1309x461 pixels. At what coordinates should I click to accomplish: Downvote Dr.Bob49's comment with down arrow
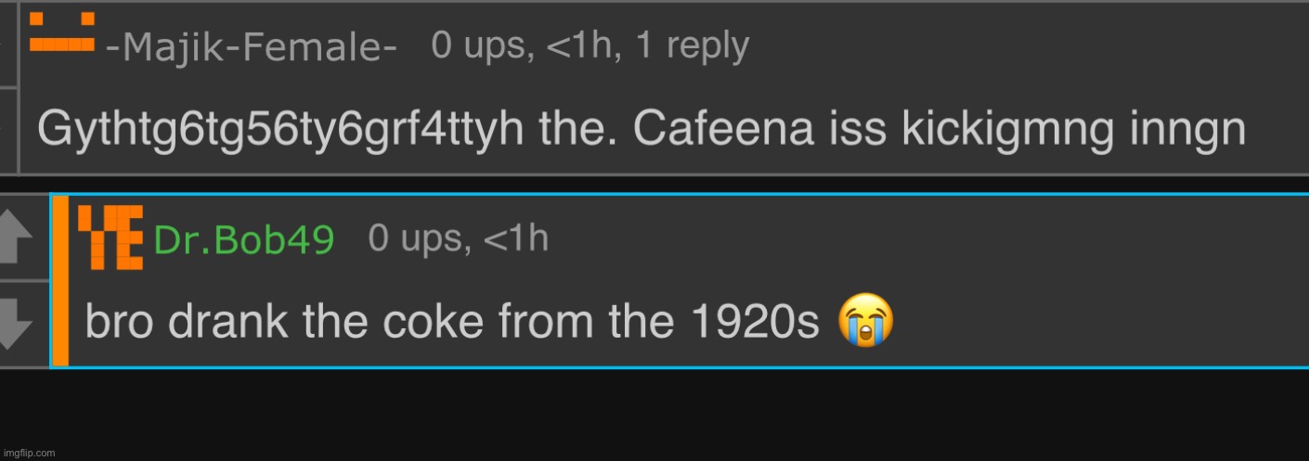[17, 325]
